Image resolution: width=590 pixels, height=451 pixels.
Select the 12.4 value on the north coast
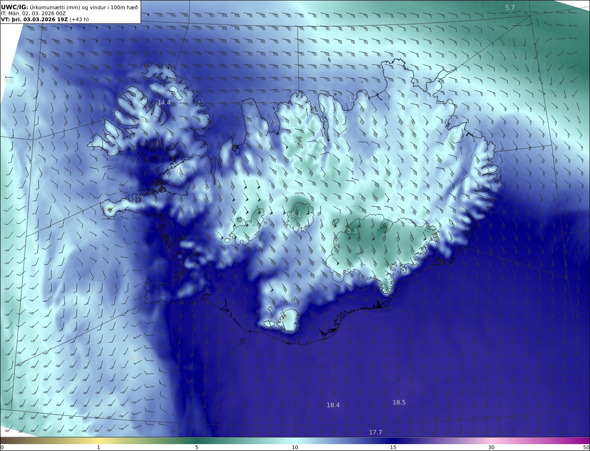(x=355, y=99)
